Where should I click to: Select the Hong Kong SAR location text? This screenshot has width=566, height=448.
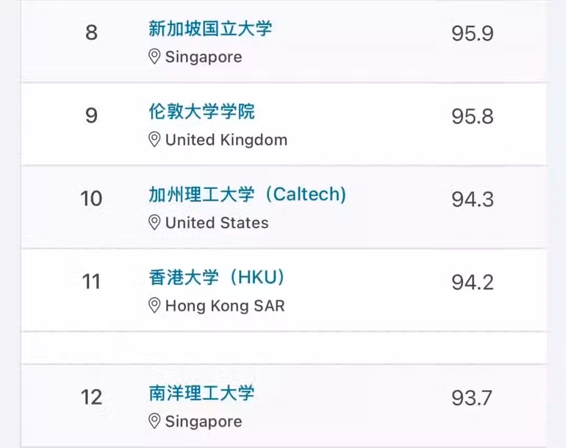[225, 306]
